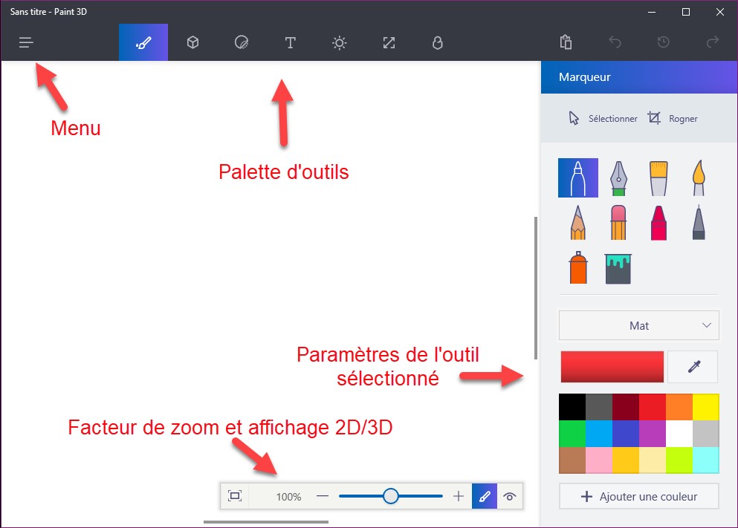
Task: Click the zoom in plus button
Action: [x=459, y=496]
